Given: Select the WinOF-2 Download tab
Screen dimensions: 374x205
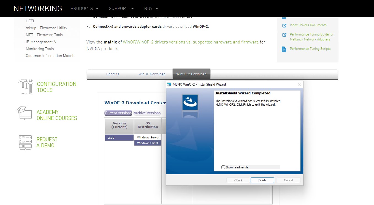Looking at the screenshot, I should pos(191,74).
